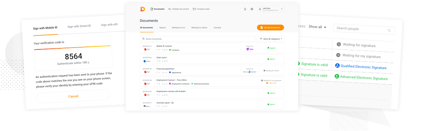The height and width of the screenshot is (131, 424).
Task: Click the clock icon beside 'Waiting for signature'
Action: click(338, 44)
